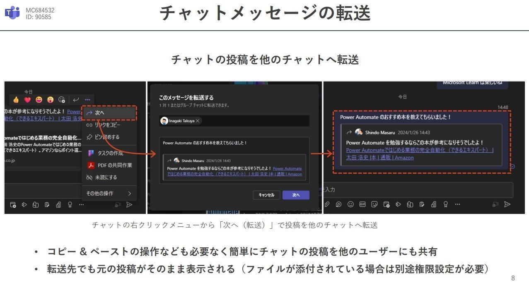Click the bullet starting with 転送先でも元の投稿
This screenshot has width=529, height=290.
(x=268, y=269)
